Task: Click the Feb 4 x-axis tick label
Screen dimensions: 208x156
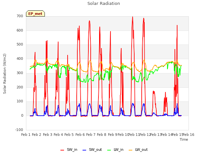Action: click(x=58, y=135)
